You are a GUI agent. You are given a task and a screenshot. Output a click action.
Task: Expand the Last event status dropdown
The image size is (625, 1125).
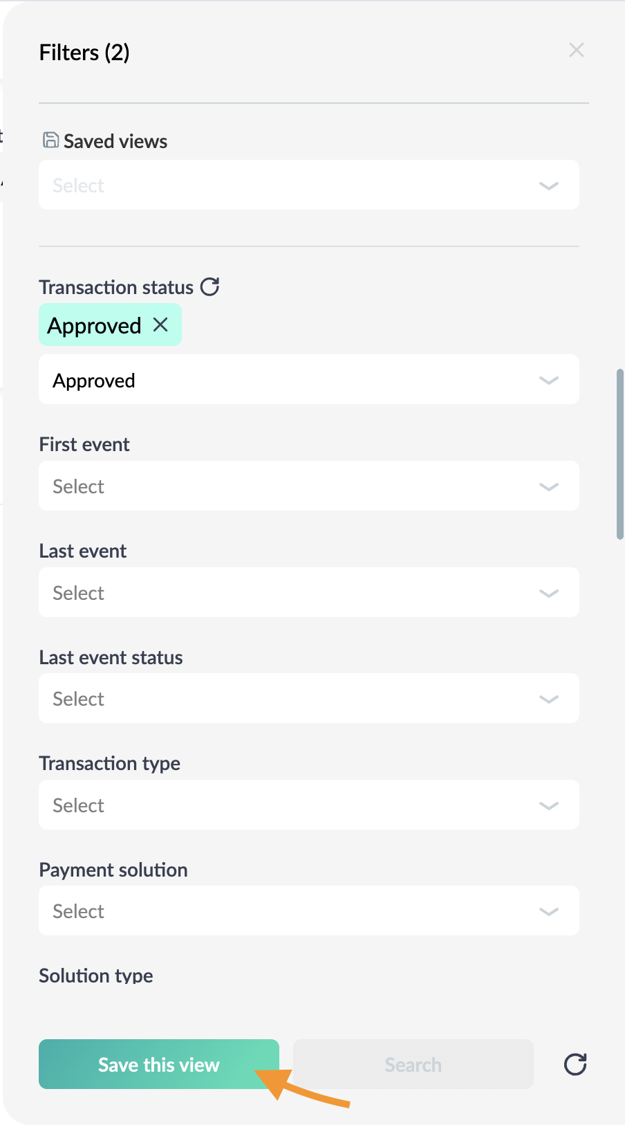(x=309, y=698)
